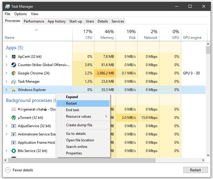
Task: Choose Open file location
Action: [83, 140]
